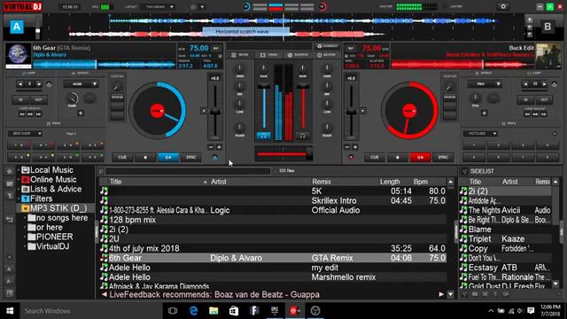
Task: Double the left deck loop length arrow
Action: tap(39, 84)
